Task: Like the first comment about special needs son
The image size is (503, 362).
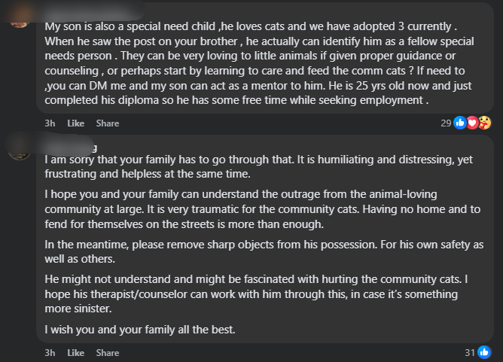Action: pos(76,123)
